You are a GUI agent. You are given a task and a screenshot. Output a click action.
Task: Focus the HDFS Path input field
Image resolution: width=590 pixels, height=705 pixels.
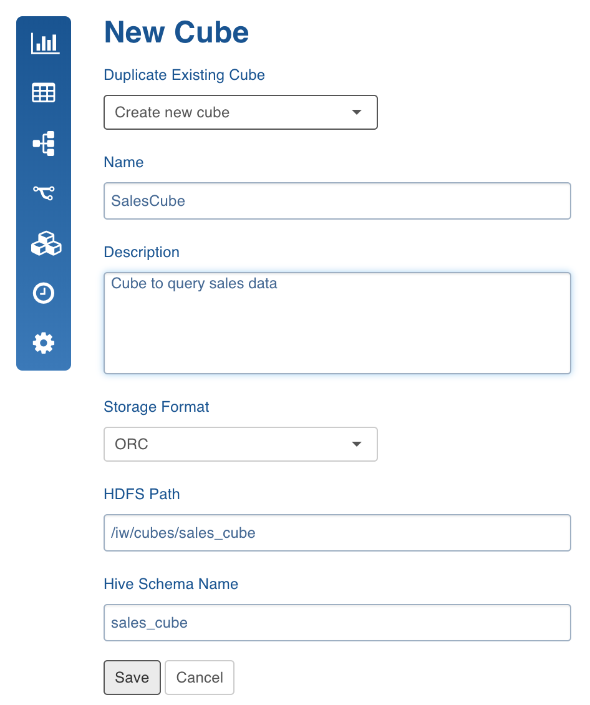pyautogui.click(x=337, y=533)
